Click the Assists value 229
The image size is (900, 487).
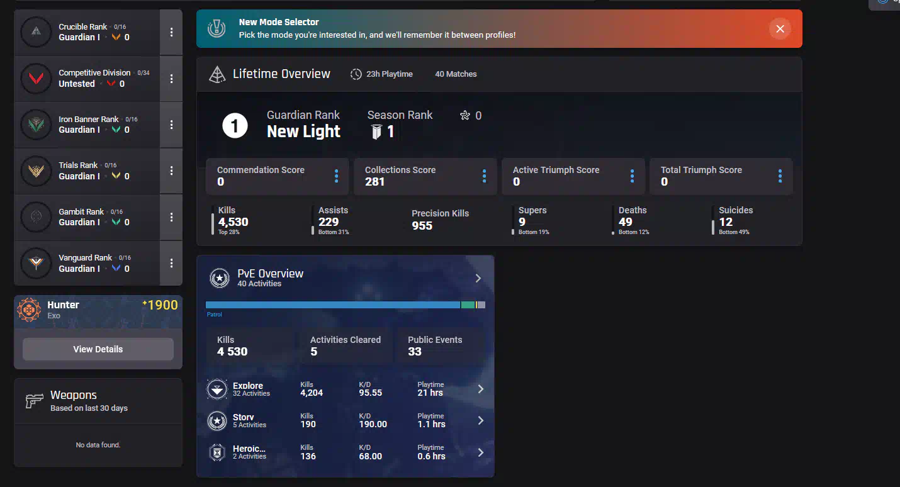coord(329,221)
